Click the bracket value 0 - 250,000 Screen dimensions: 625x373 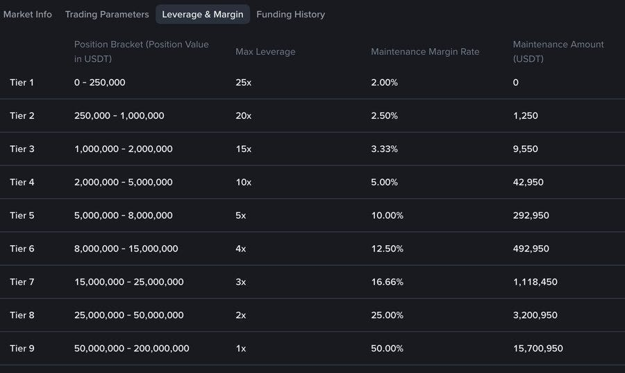point(99,83)
